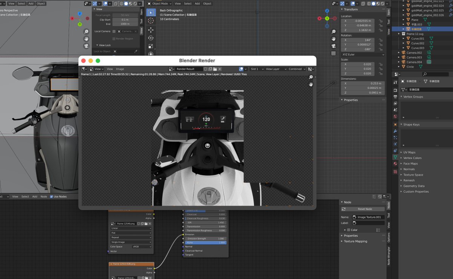Select the Move tool in viewport toolbar

coord(151,29)
